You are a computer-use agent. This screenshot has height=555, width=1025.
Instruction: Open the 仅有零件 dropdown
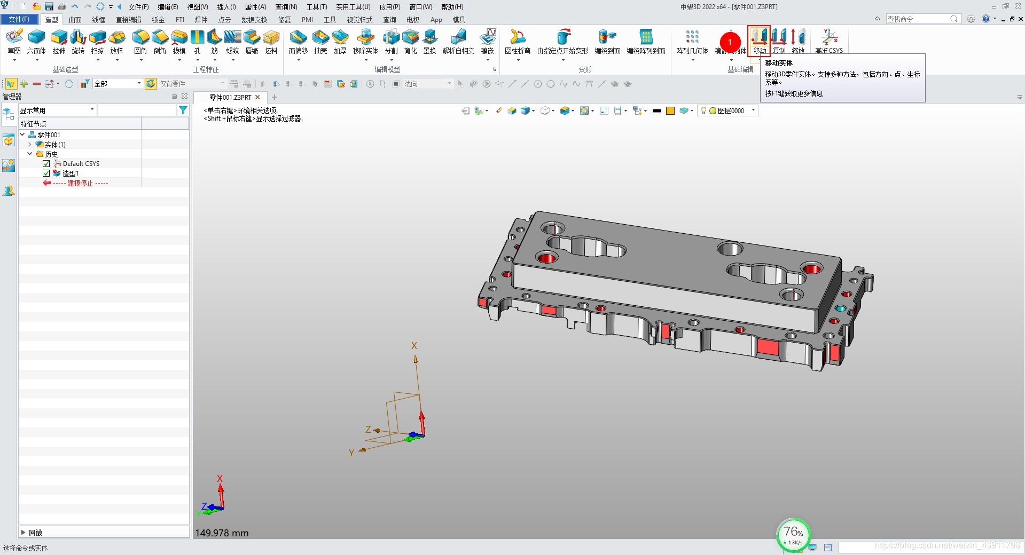tap(223, 83)
